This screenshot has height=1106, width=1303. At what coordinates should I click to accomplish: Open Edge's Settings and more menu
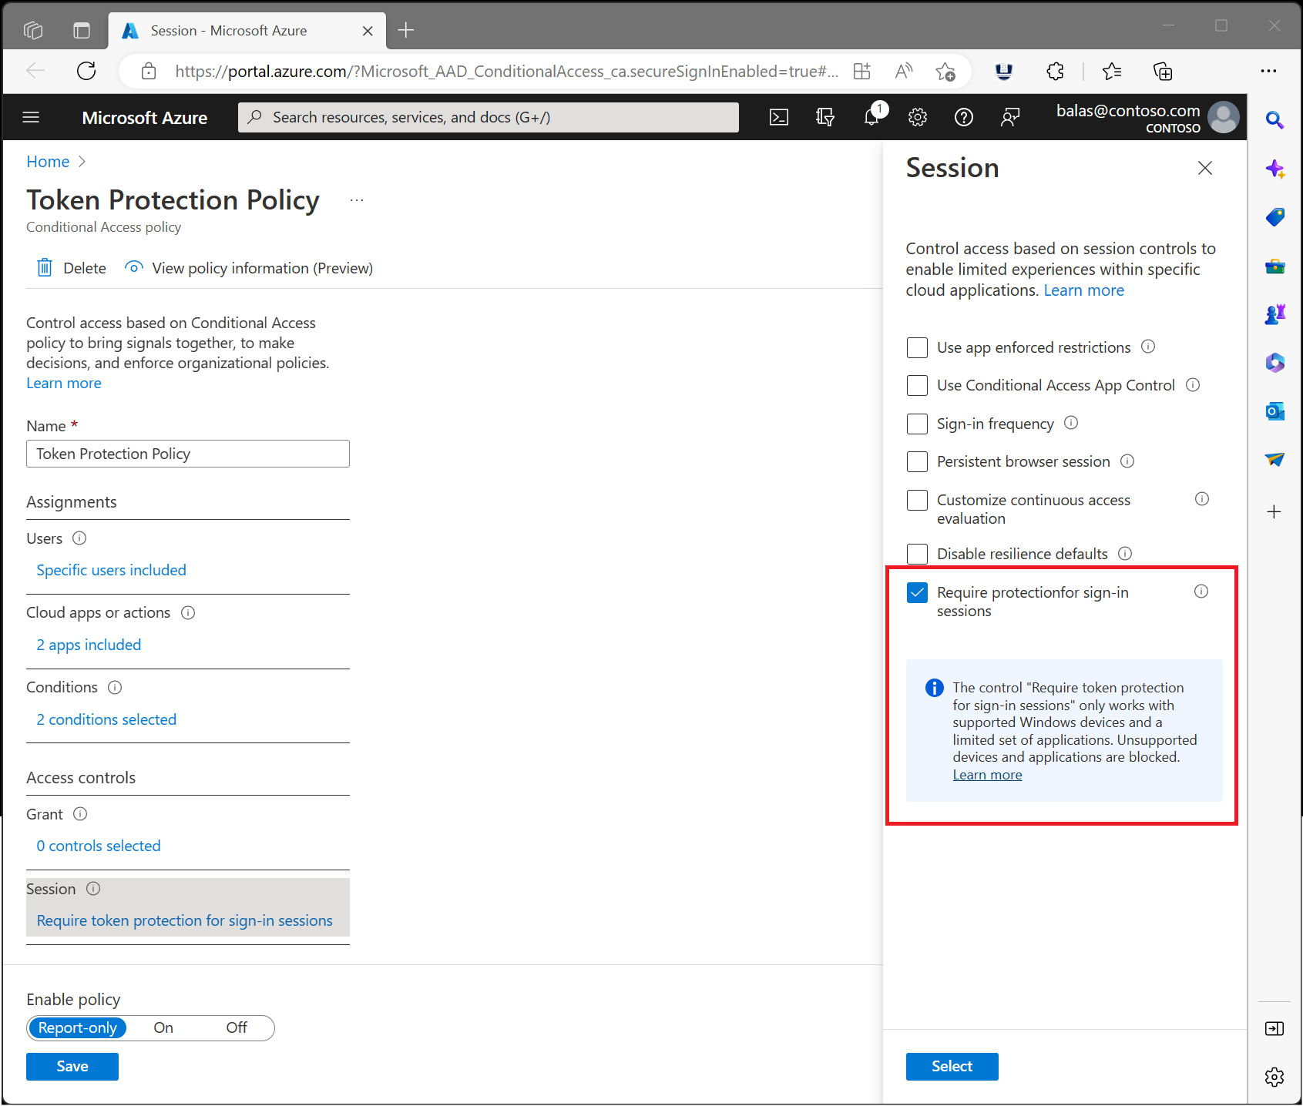pos(1269,71)
